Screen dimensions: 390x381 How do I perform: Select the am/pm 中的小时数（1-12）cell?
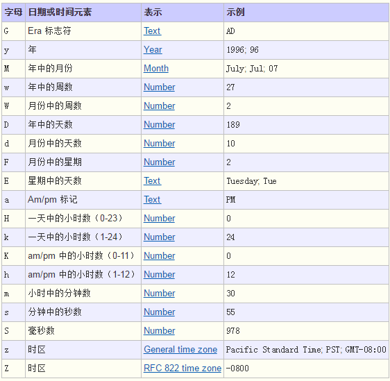[x=83, y=275]
